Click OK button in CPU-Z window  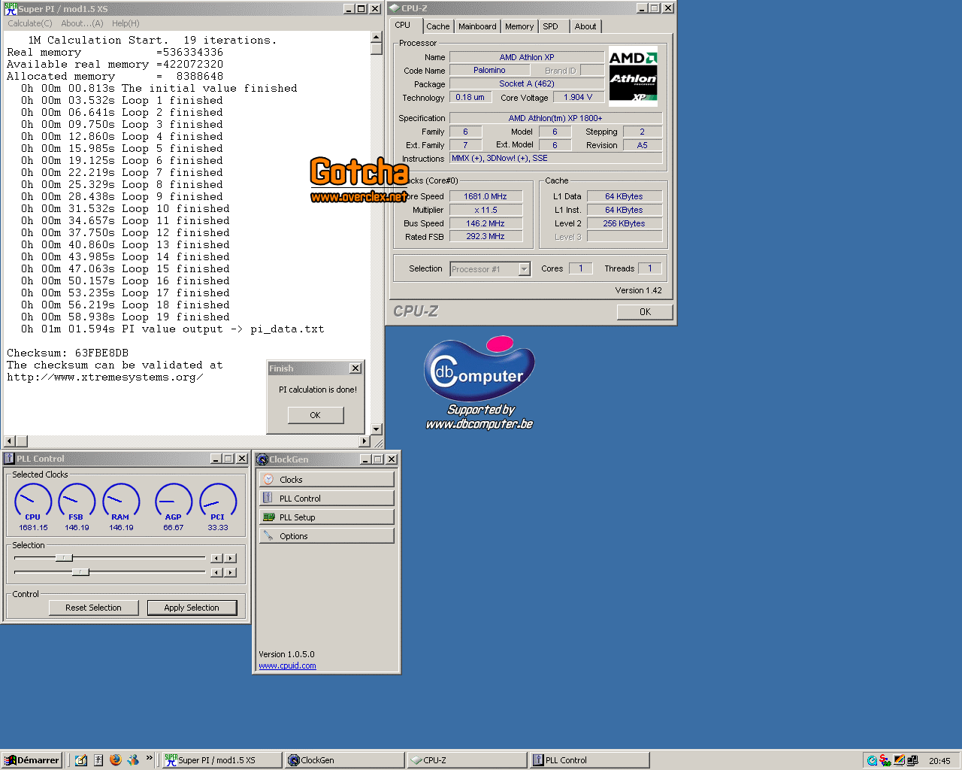(645, 312)
